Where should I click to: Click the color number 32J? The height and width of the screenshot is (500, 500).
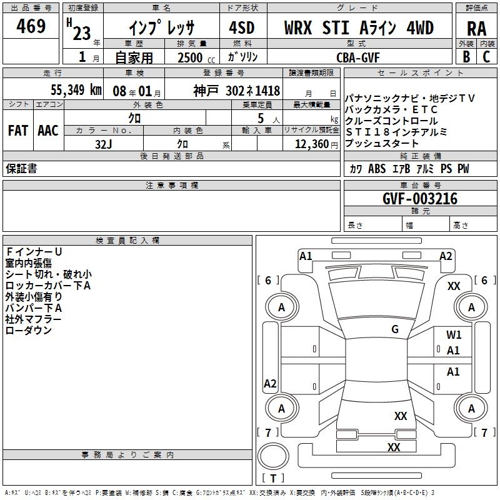(103, 144)
